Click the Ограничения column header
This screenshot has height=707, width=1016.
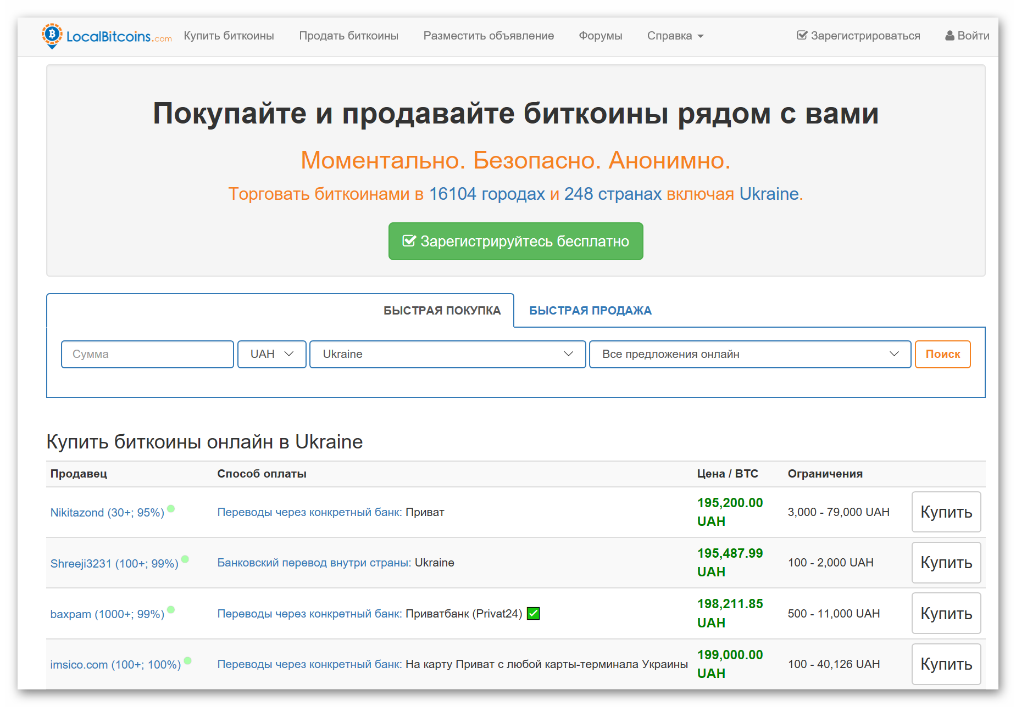[825, 474]
